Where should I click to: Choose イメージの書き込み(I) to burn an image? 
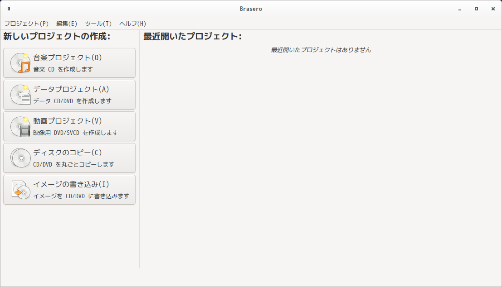[69, 190]
